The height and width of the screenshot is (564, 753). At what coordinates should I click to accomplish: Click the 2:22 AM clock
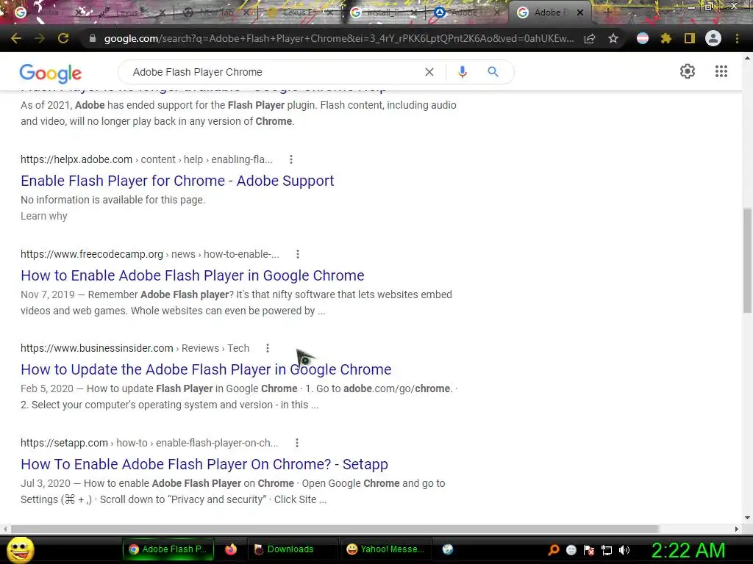(x=688, y=550)
